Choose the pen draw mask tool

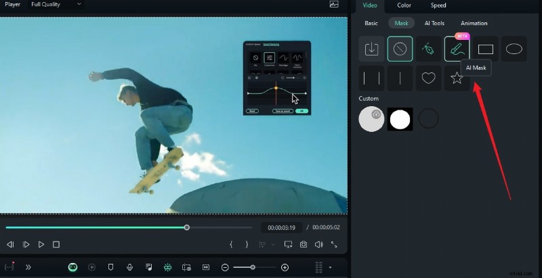(x=429, y=49)
